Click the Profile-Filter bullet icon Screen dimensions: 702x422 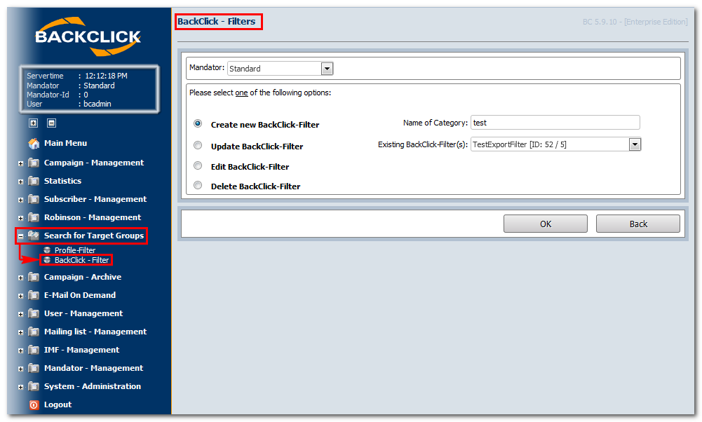47,250
